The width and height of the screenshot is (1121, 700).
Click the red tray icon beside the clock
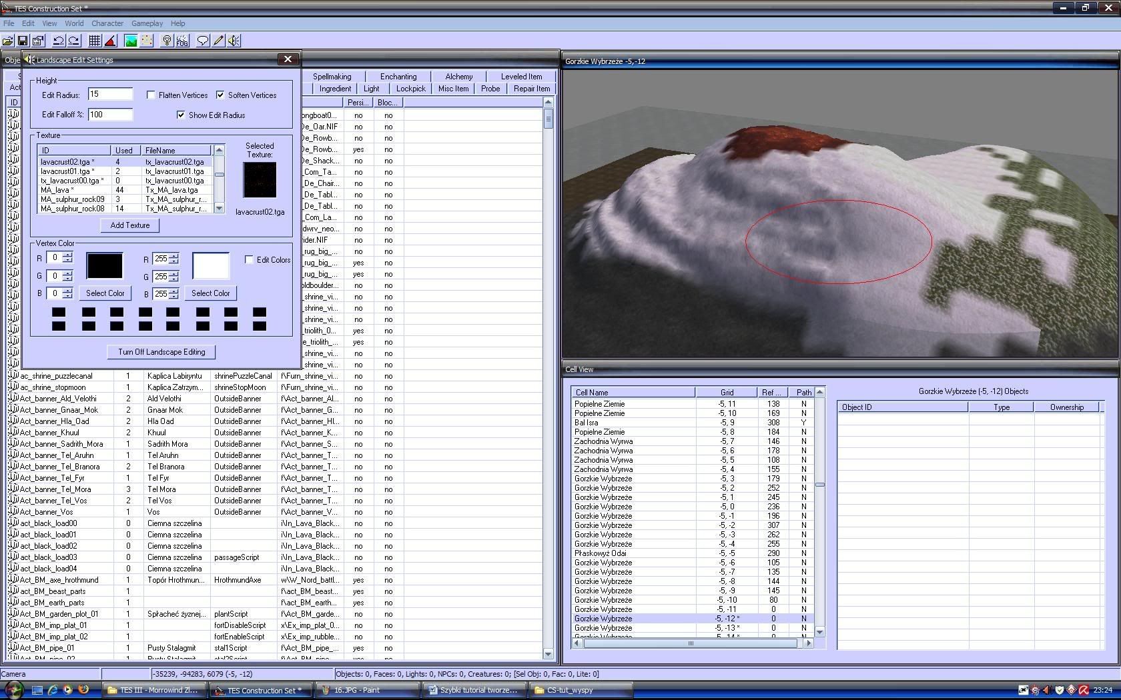1084,690
